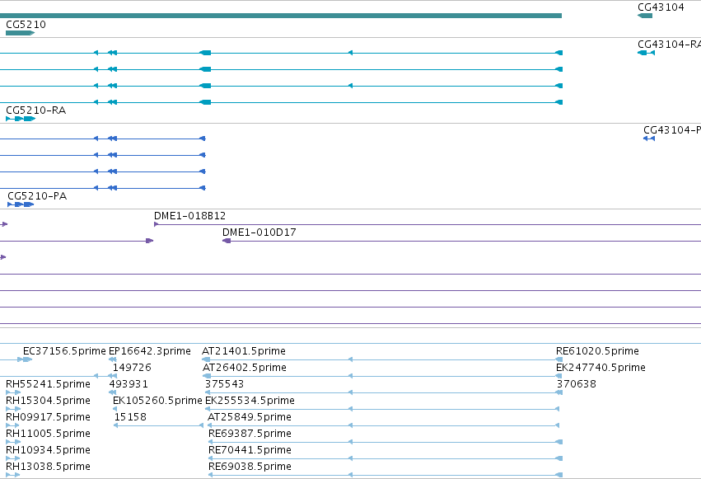This screenshot has width=701, height=479.
Task: Click the CG5210-RA transcript exon glyph
Action: tap(21, 119)
